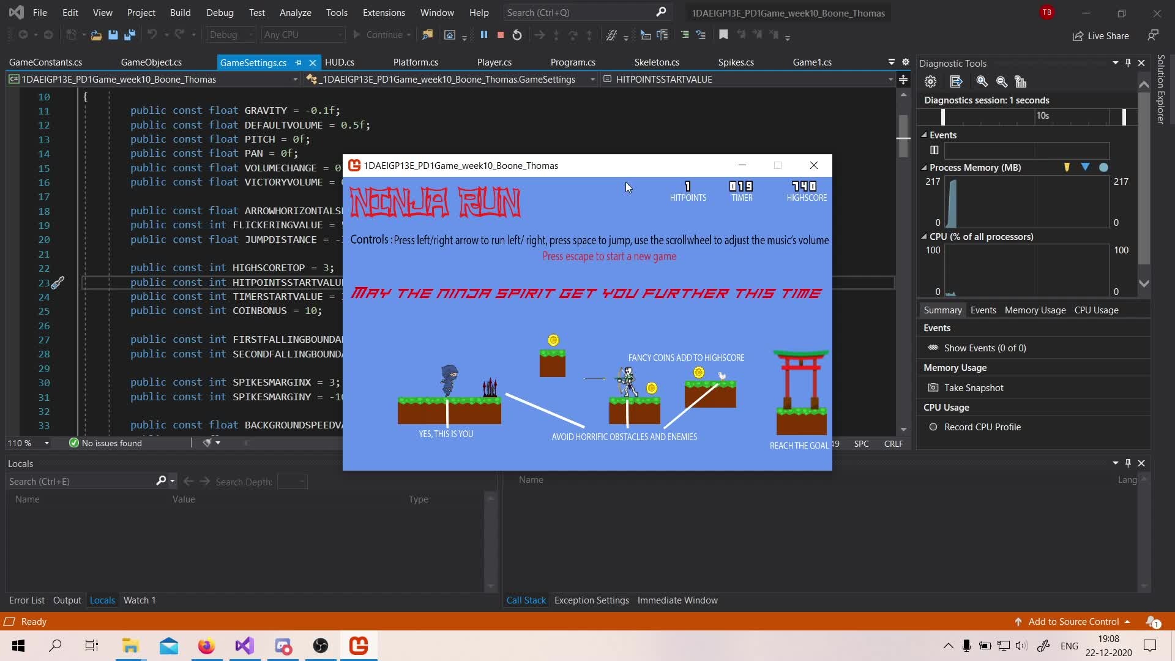The height and width of the screenshot is (661, 1175).
Task: Unpin the Locals panel
Action: [x=1127, y=463]
